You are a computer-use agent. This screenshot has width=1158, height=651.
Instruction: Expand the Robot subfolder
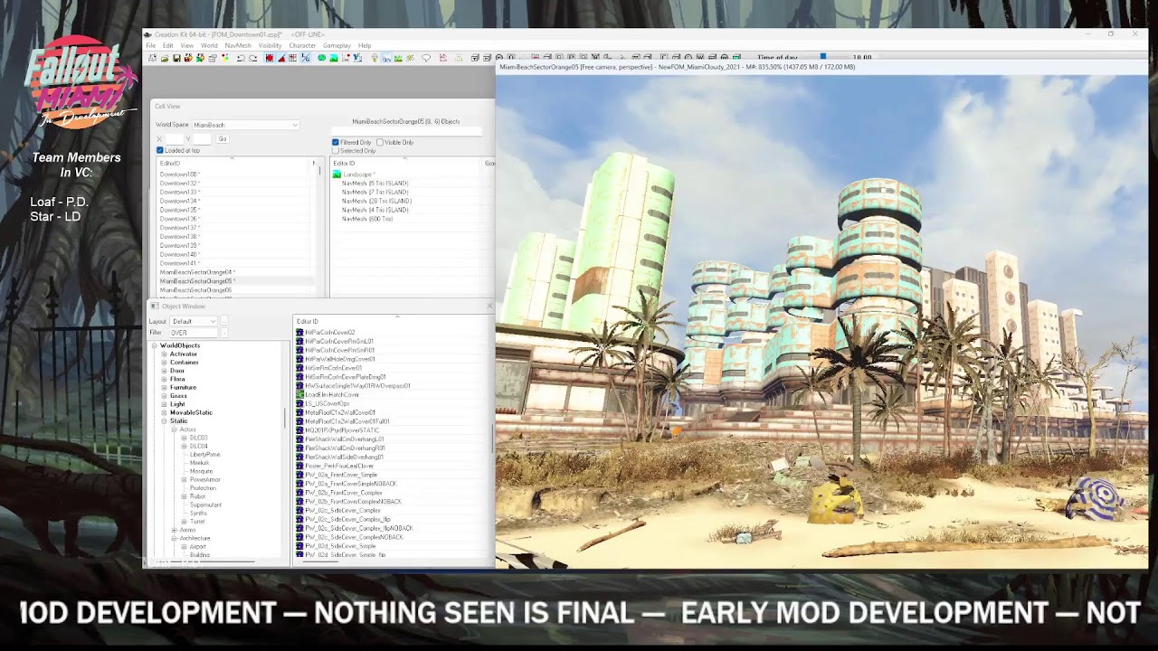coord(184,496)
